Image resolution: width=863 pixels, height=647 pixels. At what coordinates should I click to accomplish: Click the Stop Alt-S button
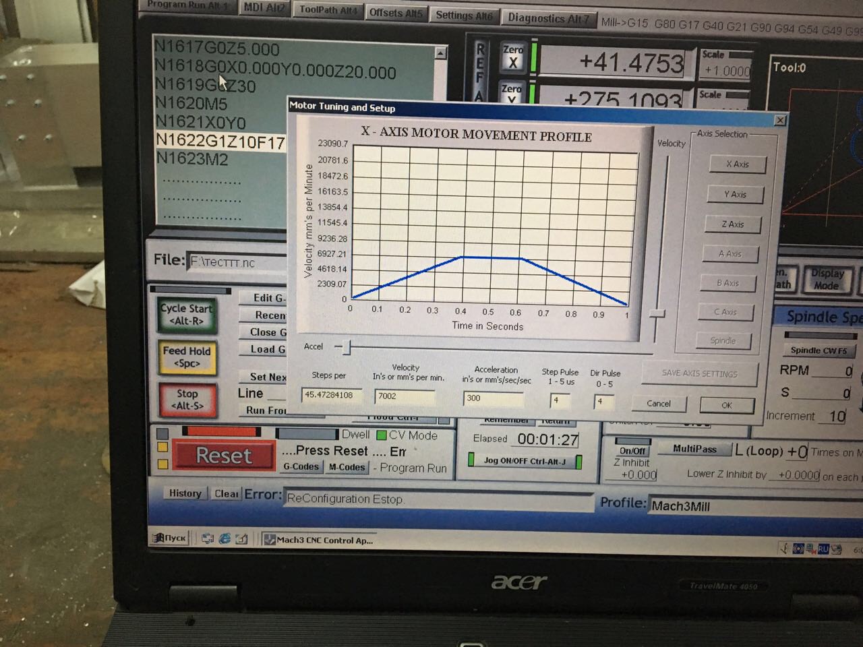pyautogui.click(x=187, y=400)
